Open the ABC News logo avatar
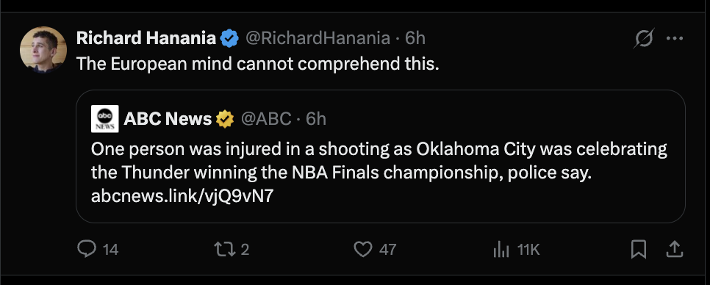The height and width of the screenshot is (285, 710). point(105,118)
